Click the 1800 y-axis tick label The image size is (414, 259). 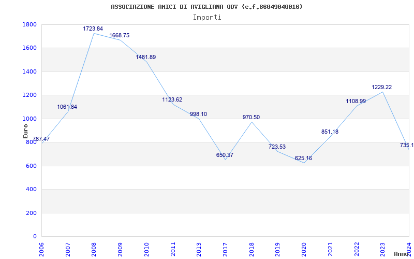[29, 25]
